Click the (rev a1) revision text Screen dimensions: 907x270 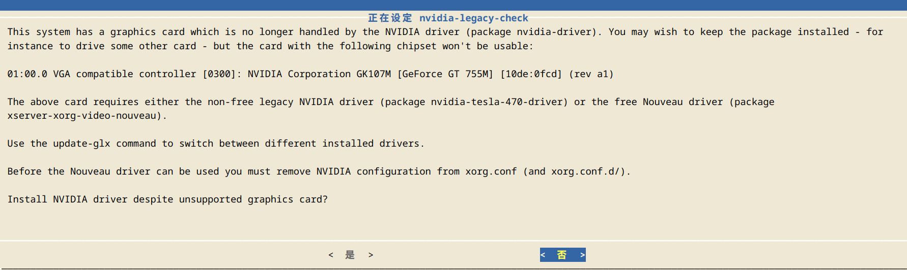point(591,74)
